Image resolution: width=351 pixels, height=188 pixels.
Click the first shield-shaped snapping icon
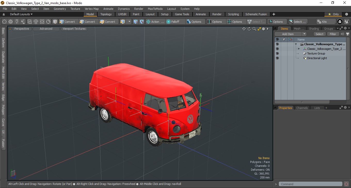135,22
